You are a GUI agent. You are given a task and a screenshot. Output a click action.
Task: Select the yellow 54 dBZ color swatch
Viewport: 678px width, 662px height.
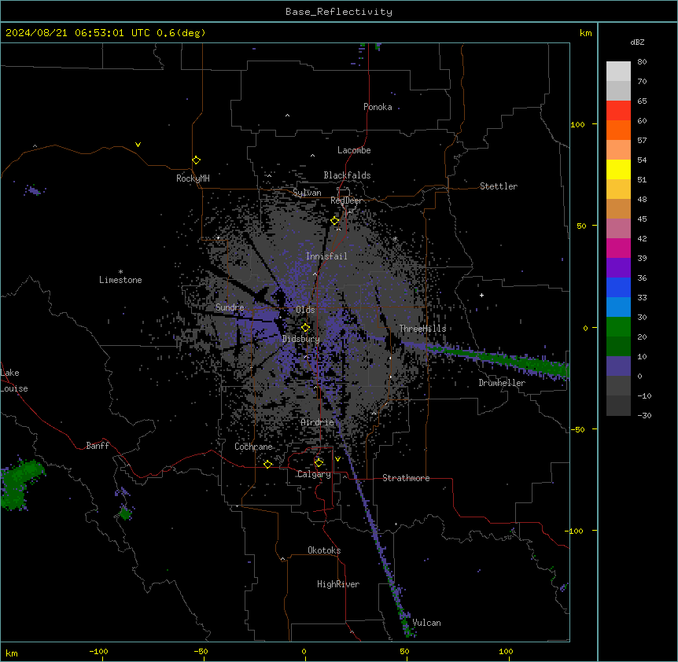[x=618, y=169]
